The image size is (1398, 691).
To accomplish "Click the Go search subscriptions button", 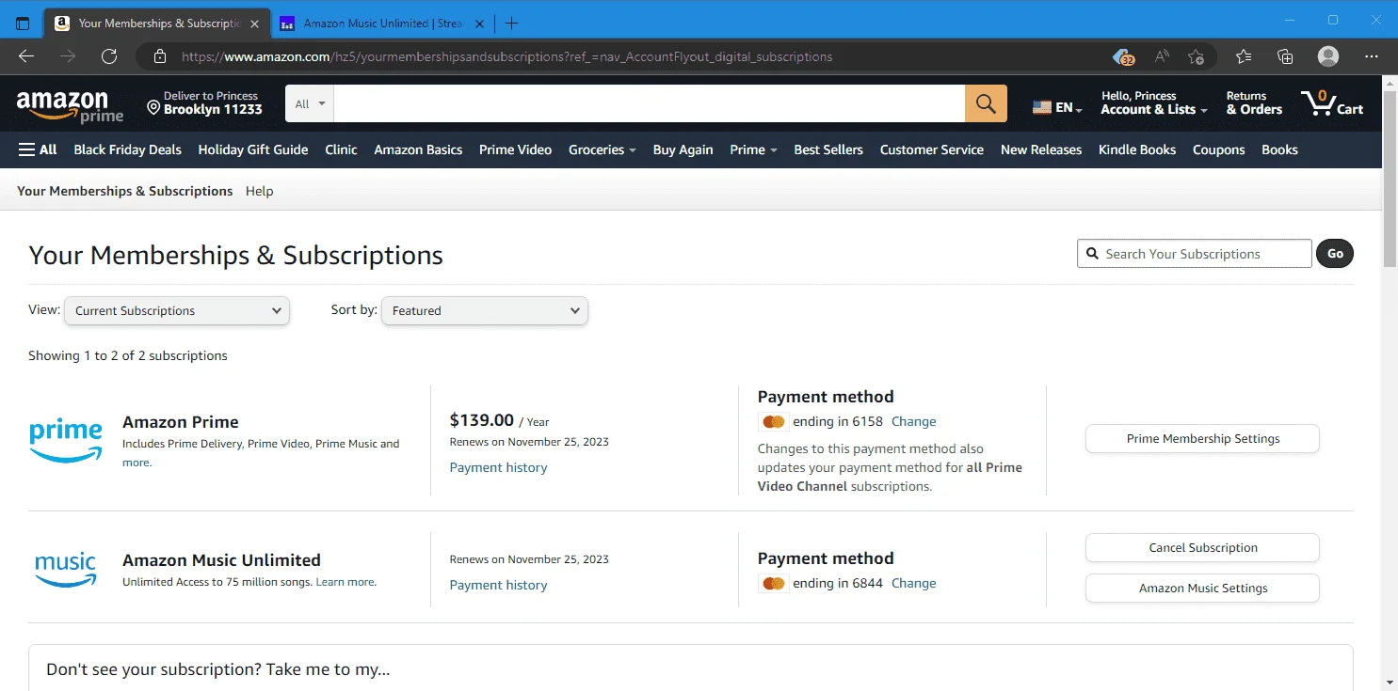I will pyautogui.click(x=1335, y=253).
